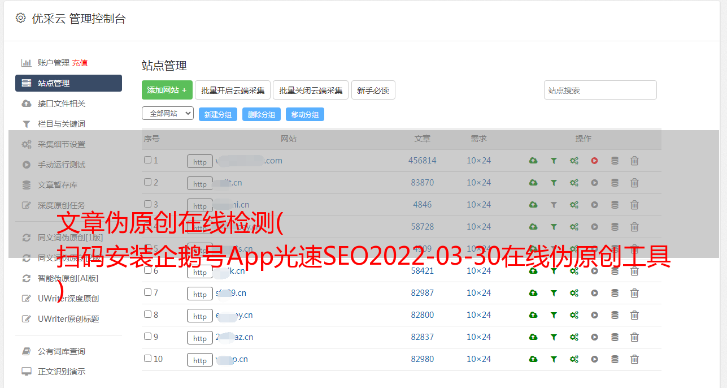The image size is (727, 388).
Task: Open the http protocol selector in row 1
Action: point(200,162)
